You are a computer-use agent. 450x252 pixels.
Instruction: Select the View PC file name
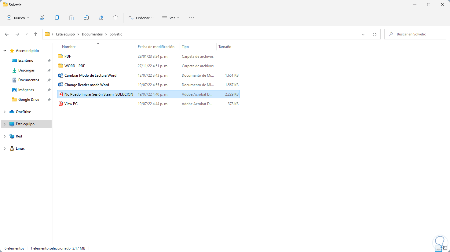click(71, 104)
